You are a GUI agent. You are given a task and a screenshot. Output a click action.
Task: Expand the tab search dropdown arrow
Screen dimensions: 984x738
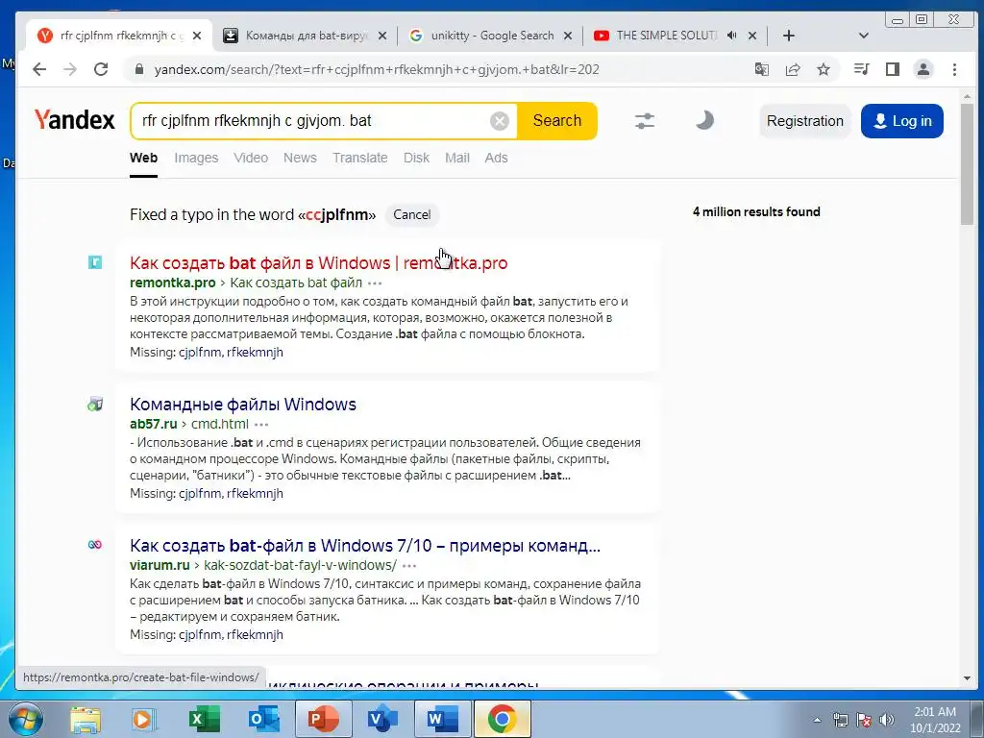click(864, 36)
